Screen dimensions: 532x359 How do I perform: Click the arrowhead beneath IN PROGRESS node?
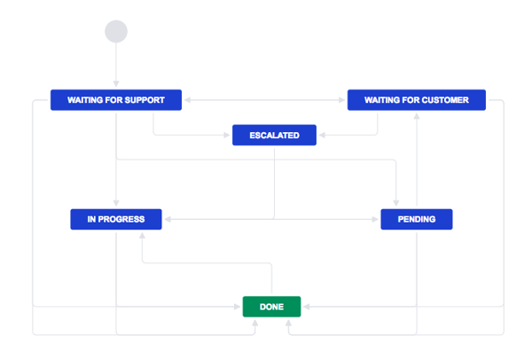coord(142,234)
